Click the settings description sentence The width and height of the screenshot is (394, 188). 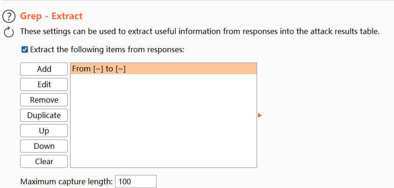tap(200, 32)
